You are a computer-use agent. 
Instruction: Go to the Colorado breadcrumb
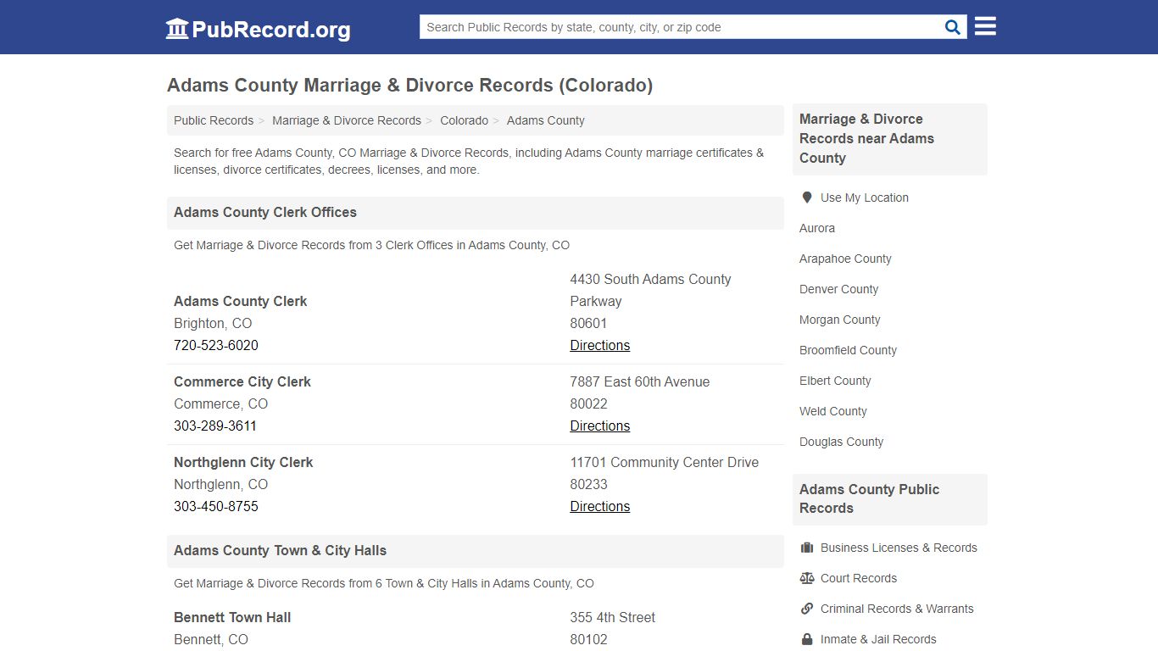point(464,120)
